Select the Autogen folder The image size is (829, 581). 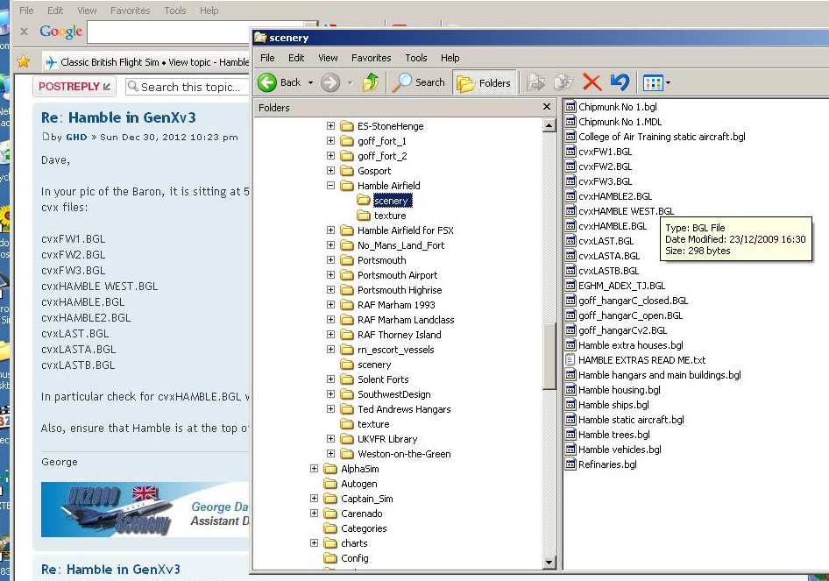pos(358,484)
